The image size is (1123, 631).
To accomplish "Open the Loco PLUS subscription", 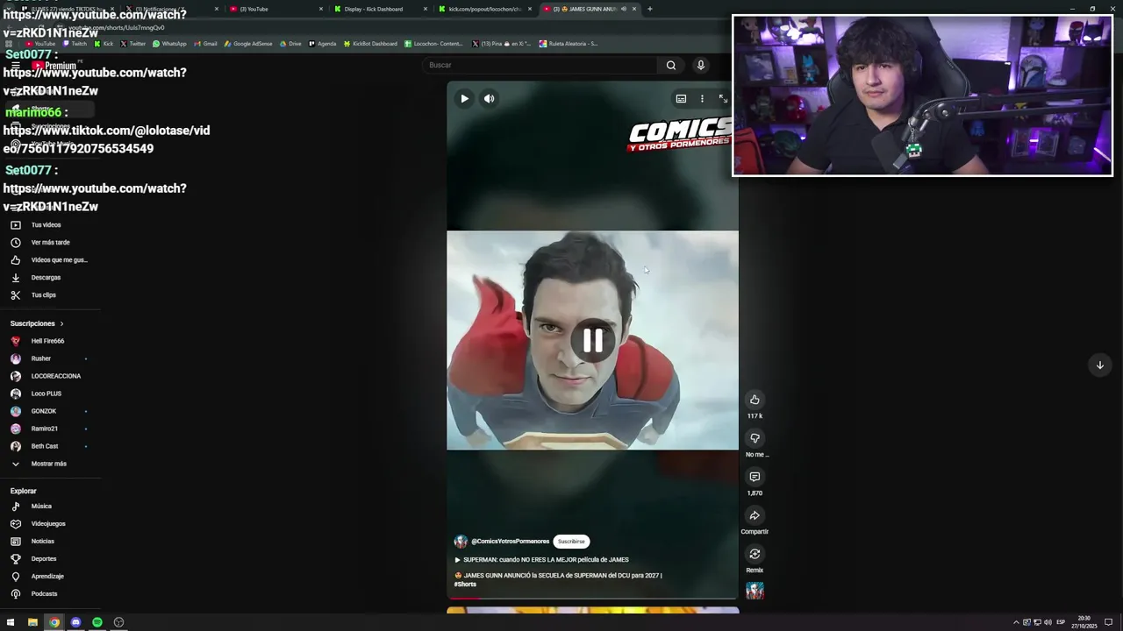I will pos(46,393).
